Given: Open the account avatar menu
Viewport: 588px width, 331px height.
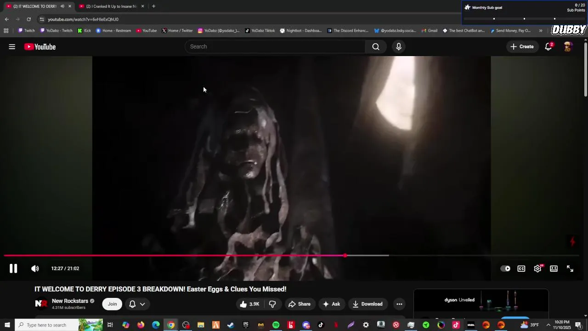Looking at the screenshot, I should tap(568, 46).
